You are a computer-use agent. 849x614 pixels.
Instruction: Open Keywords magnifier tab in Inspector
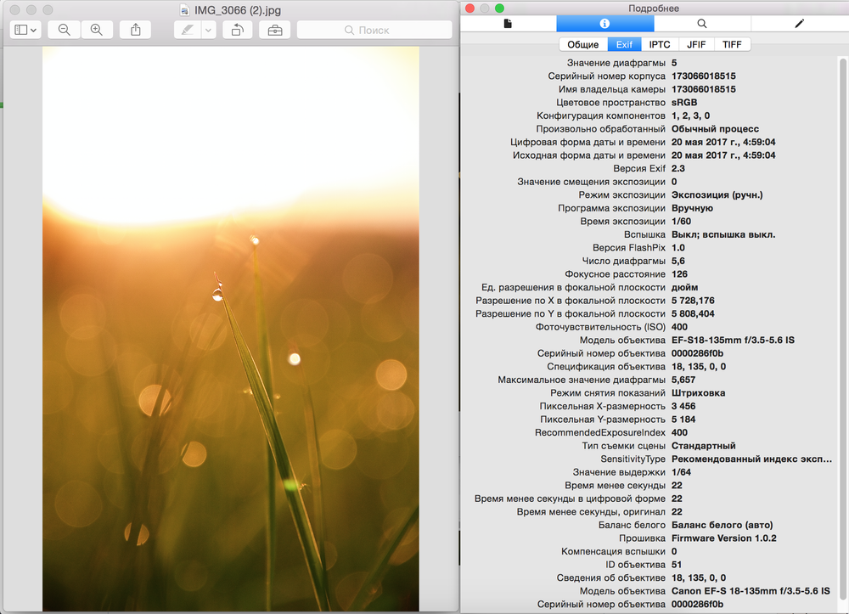[701, 24]
